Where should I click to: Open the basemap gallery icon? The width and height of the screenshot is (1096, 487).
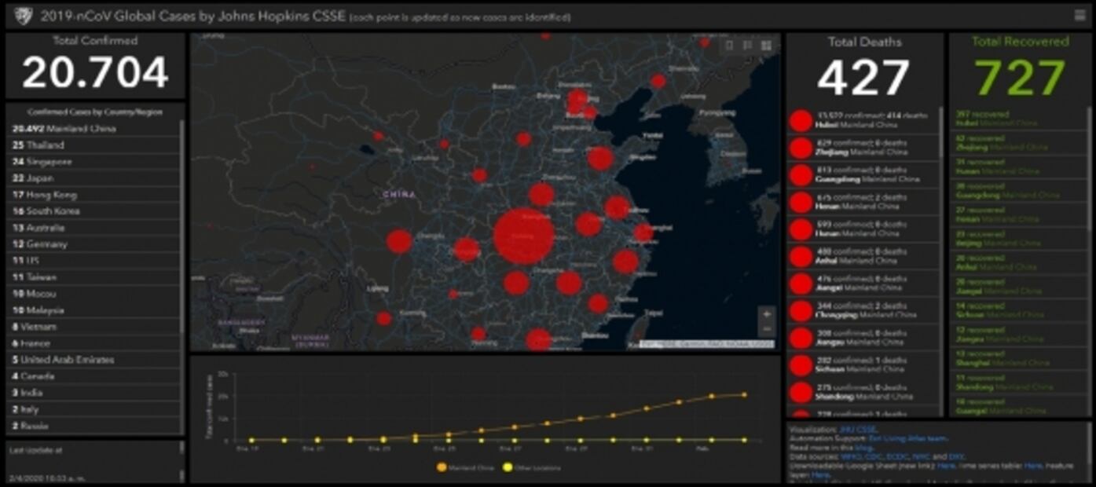click(766, 45)
